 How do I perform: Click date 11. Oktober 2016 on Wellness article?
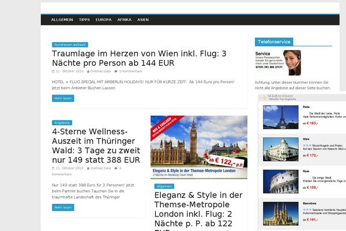(x=70, y=168)
